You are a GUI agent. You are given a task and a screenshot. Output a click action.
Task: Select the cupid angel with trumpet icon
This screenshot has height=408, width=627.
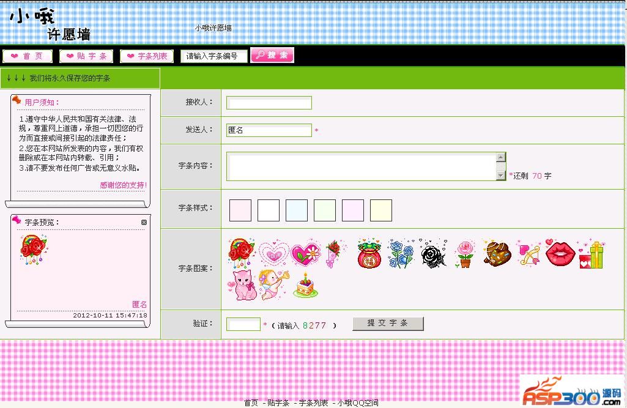pos(273,284)
